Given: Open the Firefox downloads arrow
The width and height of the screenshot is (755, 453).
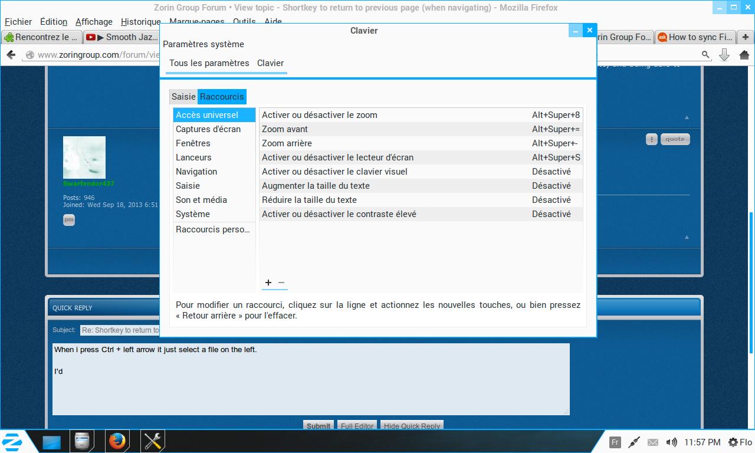Looking at the screenshot, I should (724, 55).
